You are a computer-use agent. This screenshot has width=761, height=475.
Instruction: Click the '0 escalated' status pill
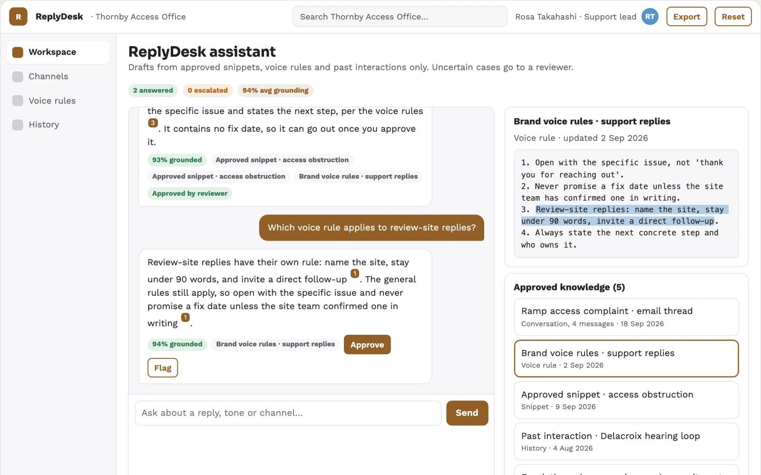click(207, 90)
